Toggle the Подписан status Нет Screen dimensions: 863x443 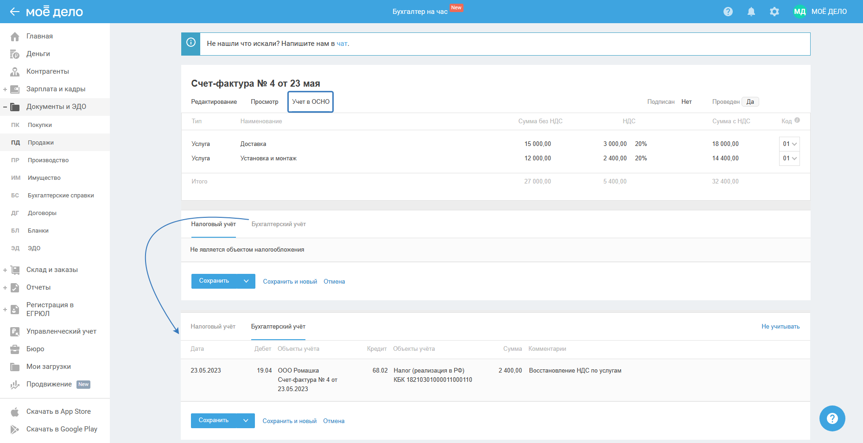click(x=686, y=102)
